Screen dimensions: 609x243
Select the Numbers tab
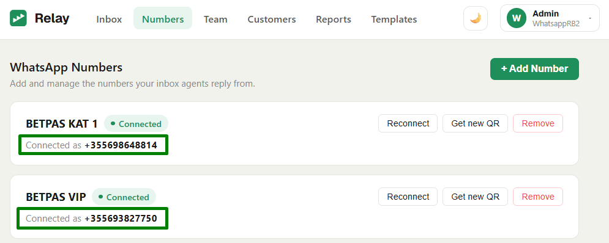[x=163, y=19]
